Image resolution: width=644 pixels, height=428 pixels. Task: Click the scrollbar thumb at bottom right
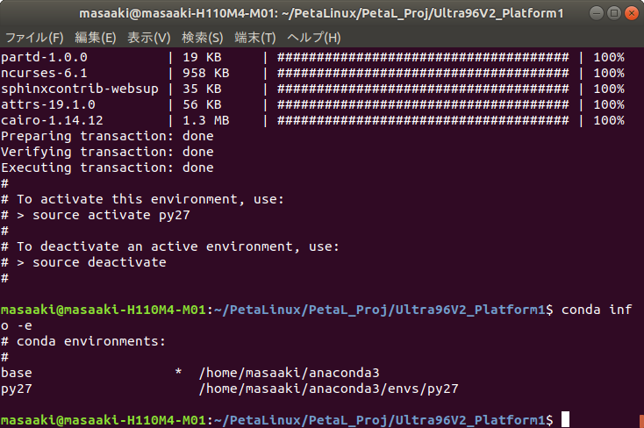coord(641,422)
